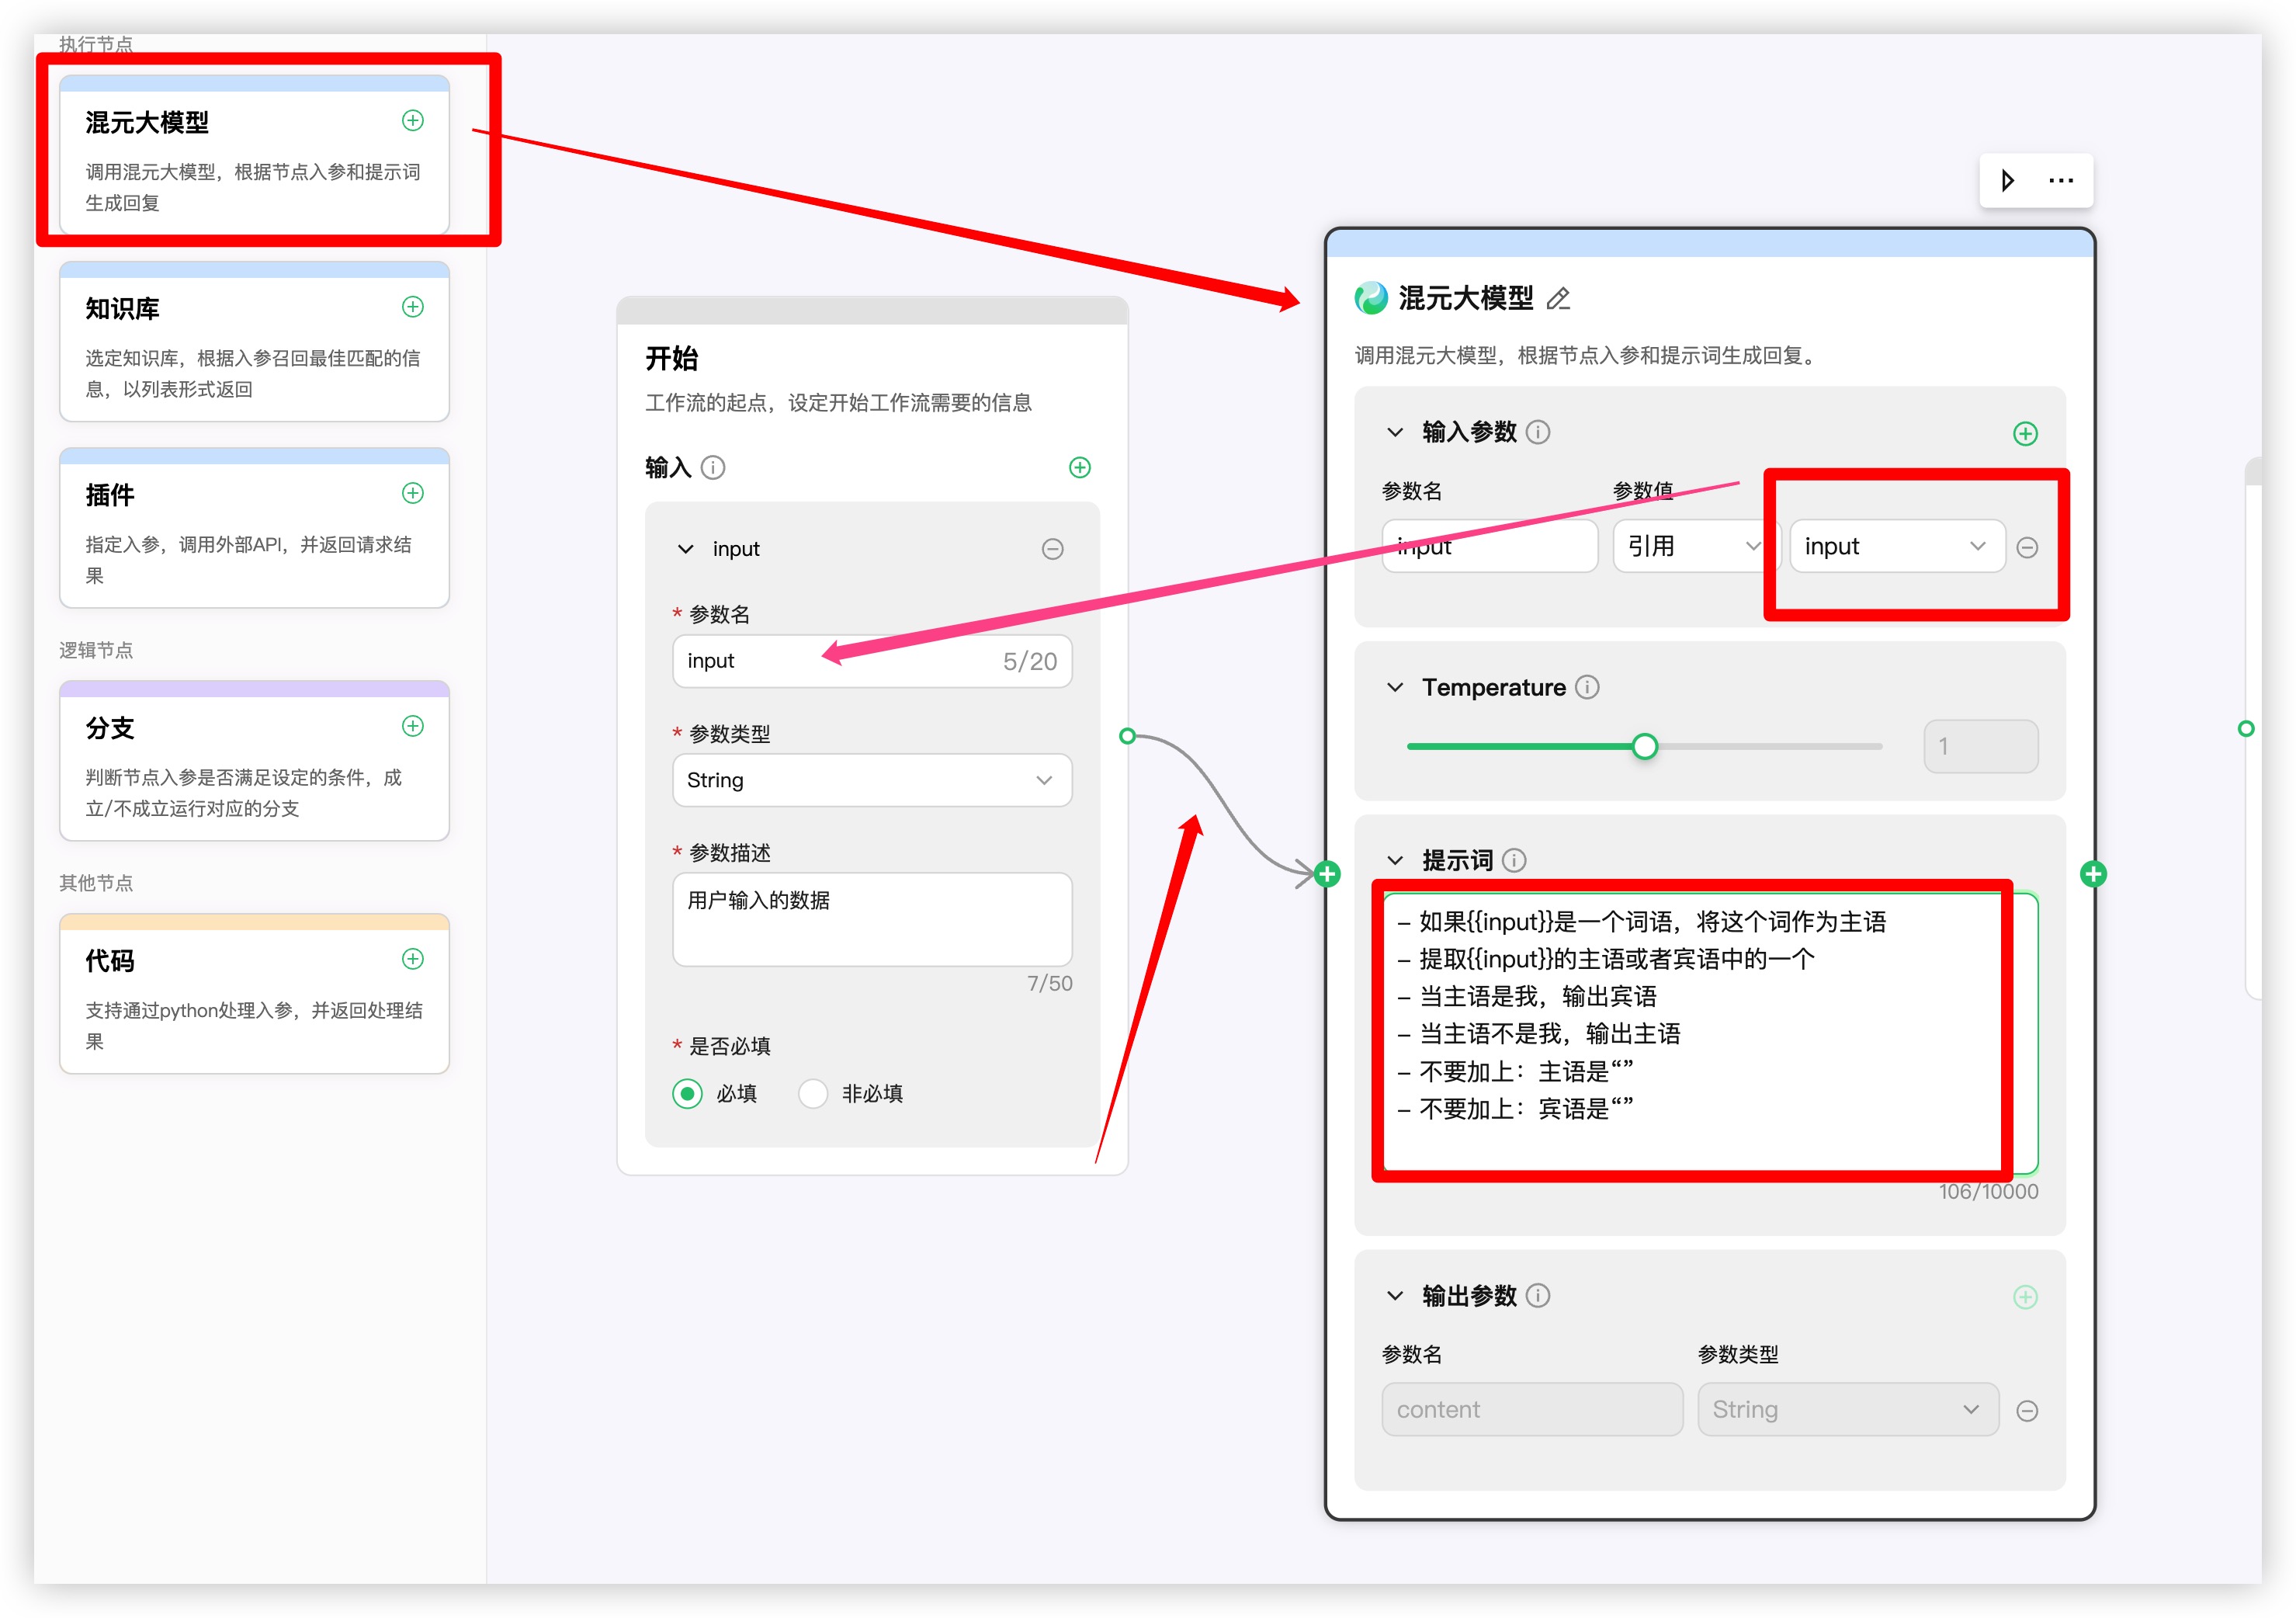Screen dimensions: 2296x1618
Task: Collapse the 提示词 section
Action: [1395, 860]
